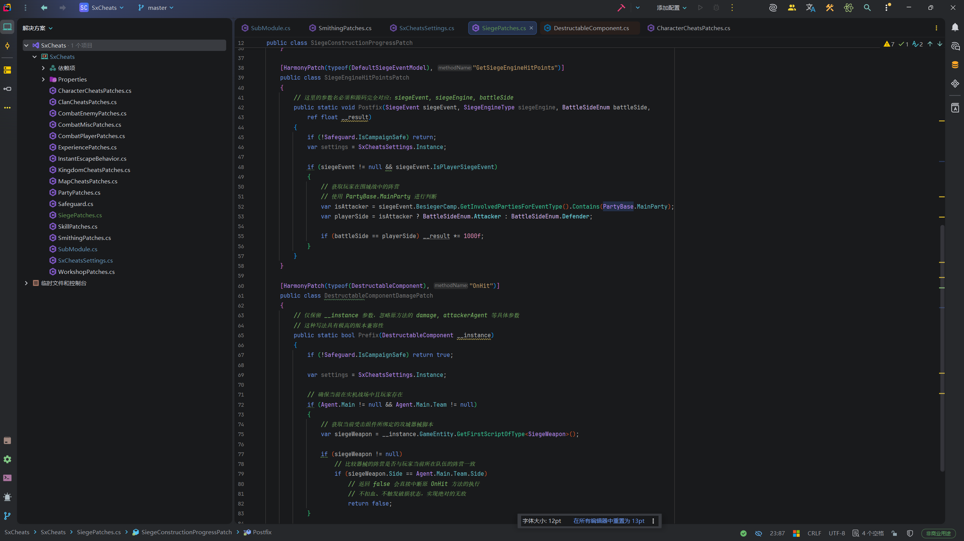Switch to the SmithingPatches.cs tab
Viewport: 964px width, 541px height.
click(x=344, y=28)
